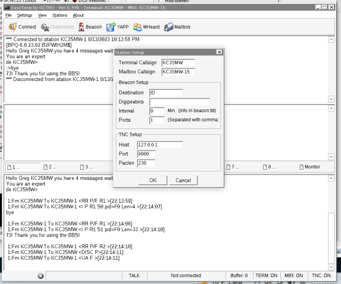Toggle the TNC: ON status indicator

[321, 275]
